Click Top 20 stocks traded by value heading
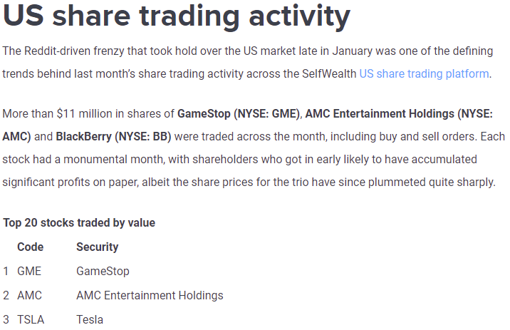This screenshot has height=330, width=510. tap(79, 223)
